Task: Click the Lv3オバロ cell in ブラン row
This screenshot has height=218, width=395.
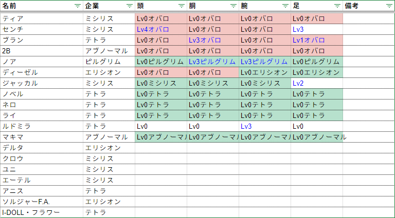Action: coord(212,40)
